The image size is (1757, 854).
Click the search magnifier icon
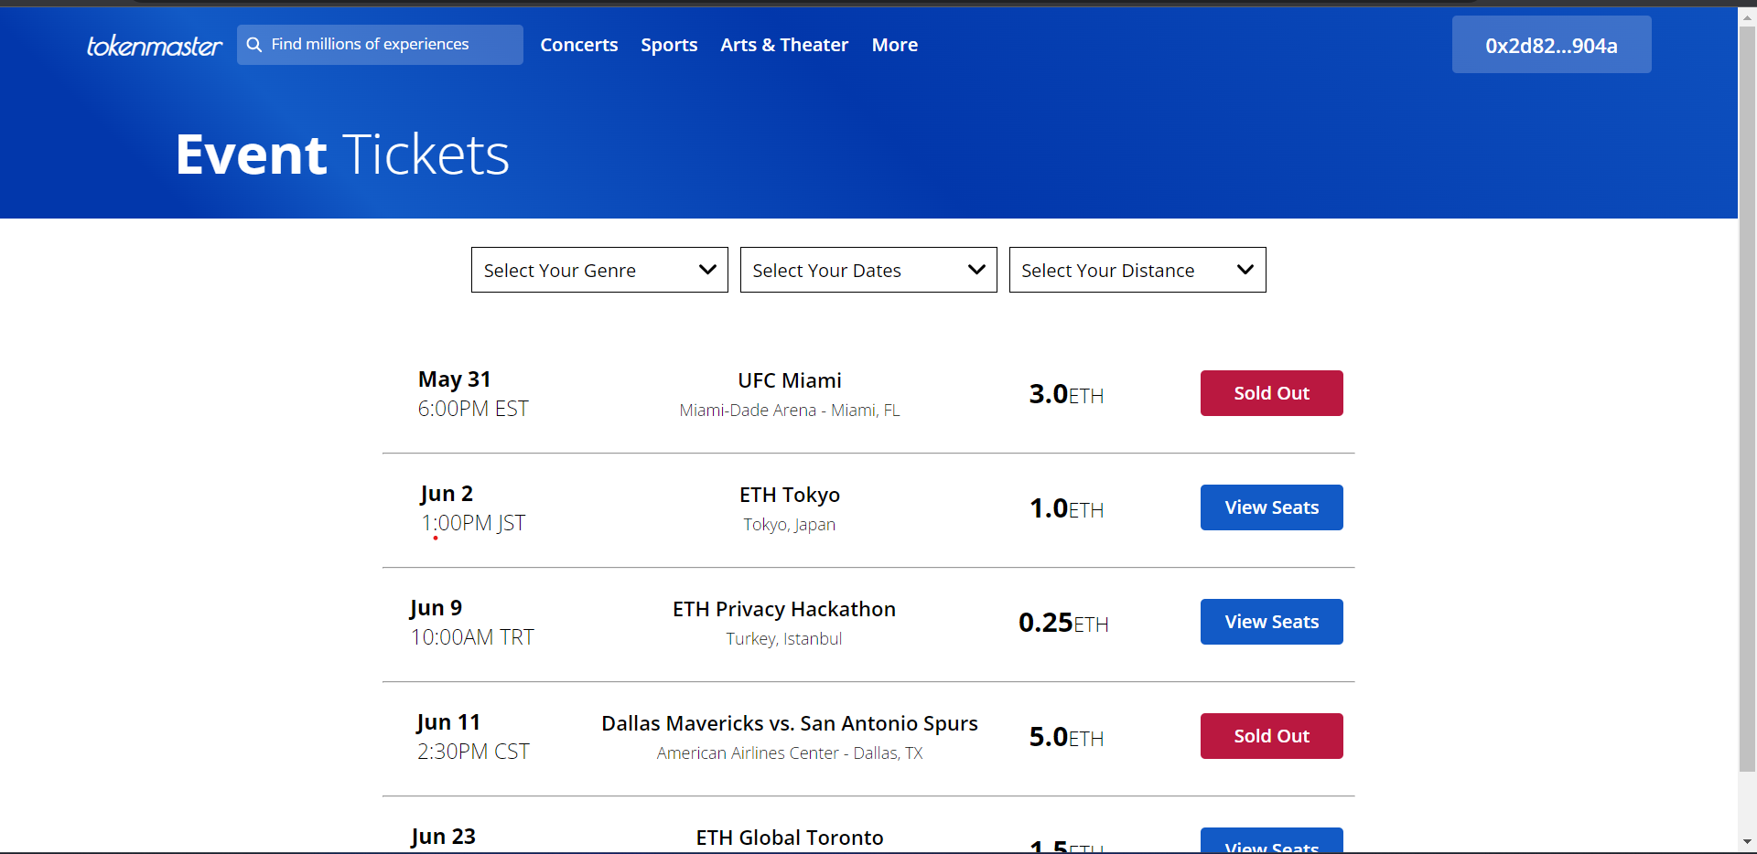(254, 45)
